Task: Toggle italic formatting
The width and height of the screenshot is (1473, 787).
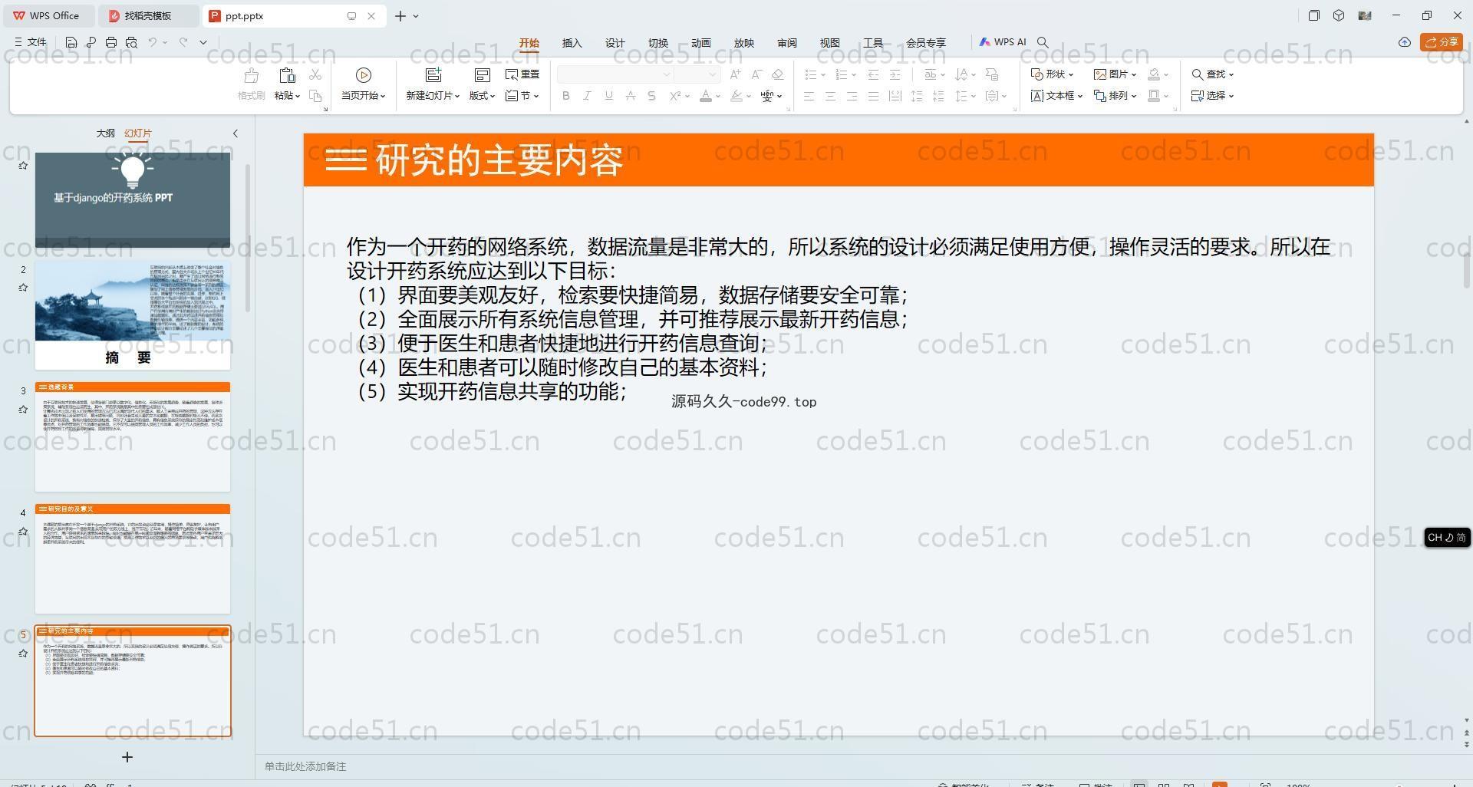Action: pos(587,96)
